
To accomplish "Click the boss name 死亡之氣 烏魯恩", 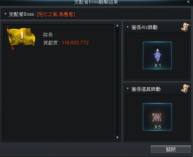I will tap(56, 15).
